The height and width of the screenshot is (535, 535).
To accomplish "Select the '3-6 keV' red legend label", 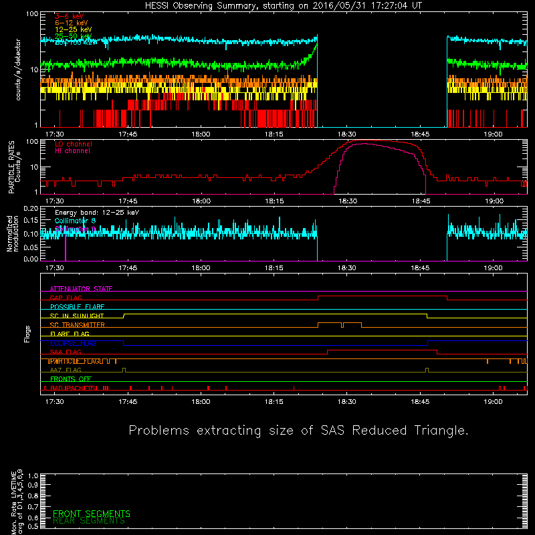I will click(70, 16).
